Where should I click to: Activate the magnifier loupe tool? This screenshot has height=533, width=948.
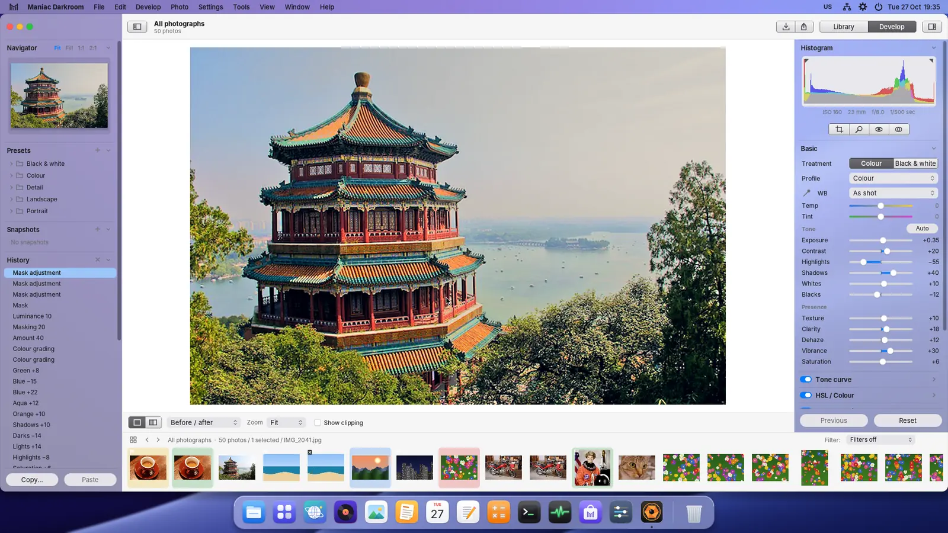(x=859, y=129)
